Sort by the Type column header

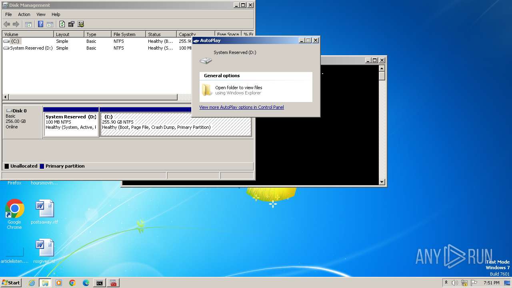(x=98, y=34)
